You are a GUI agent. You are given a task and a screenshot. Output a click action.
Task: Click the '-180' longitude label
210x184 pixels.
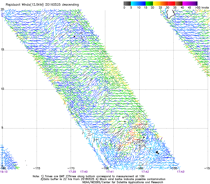coord(3,168)
